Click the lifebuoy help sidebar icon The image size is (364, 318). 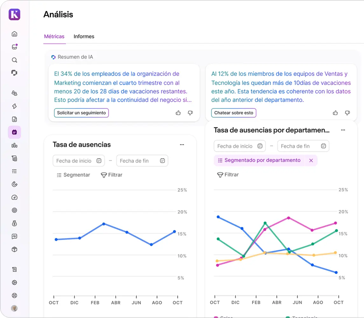tap(14, 295)
